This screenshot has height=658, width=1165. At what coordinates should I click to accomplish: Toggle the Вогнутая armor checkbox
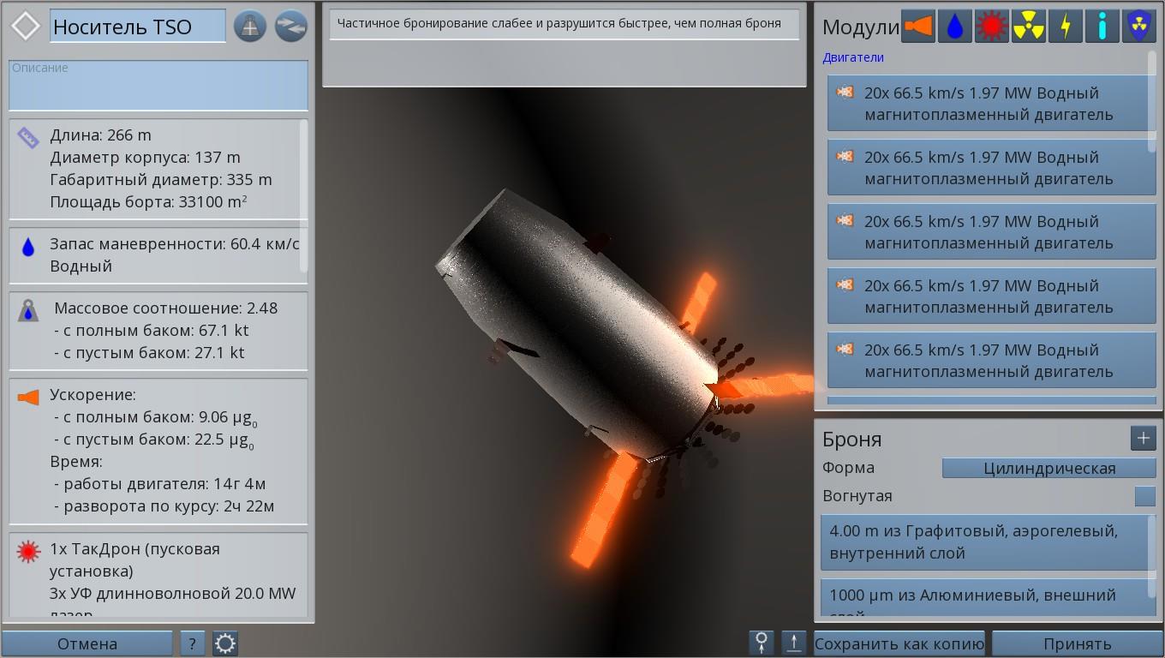[1144, 496]
